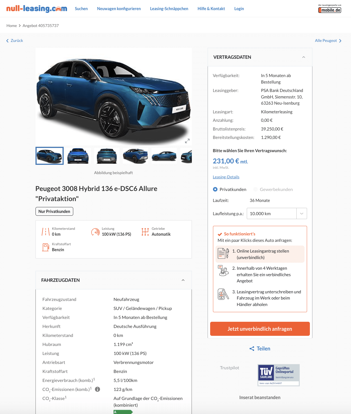Screen dimensions: 351x414
Task: Click the Inserat beanstanden link
Action: pos(260,397)
